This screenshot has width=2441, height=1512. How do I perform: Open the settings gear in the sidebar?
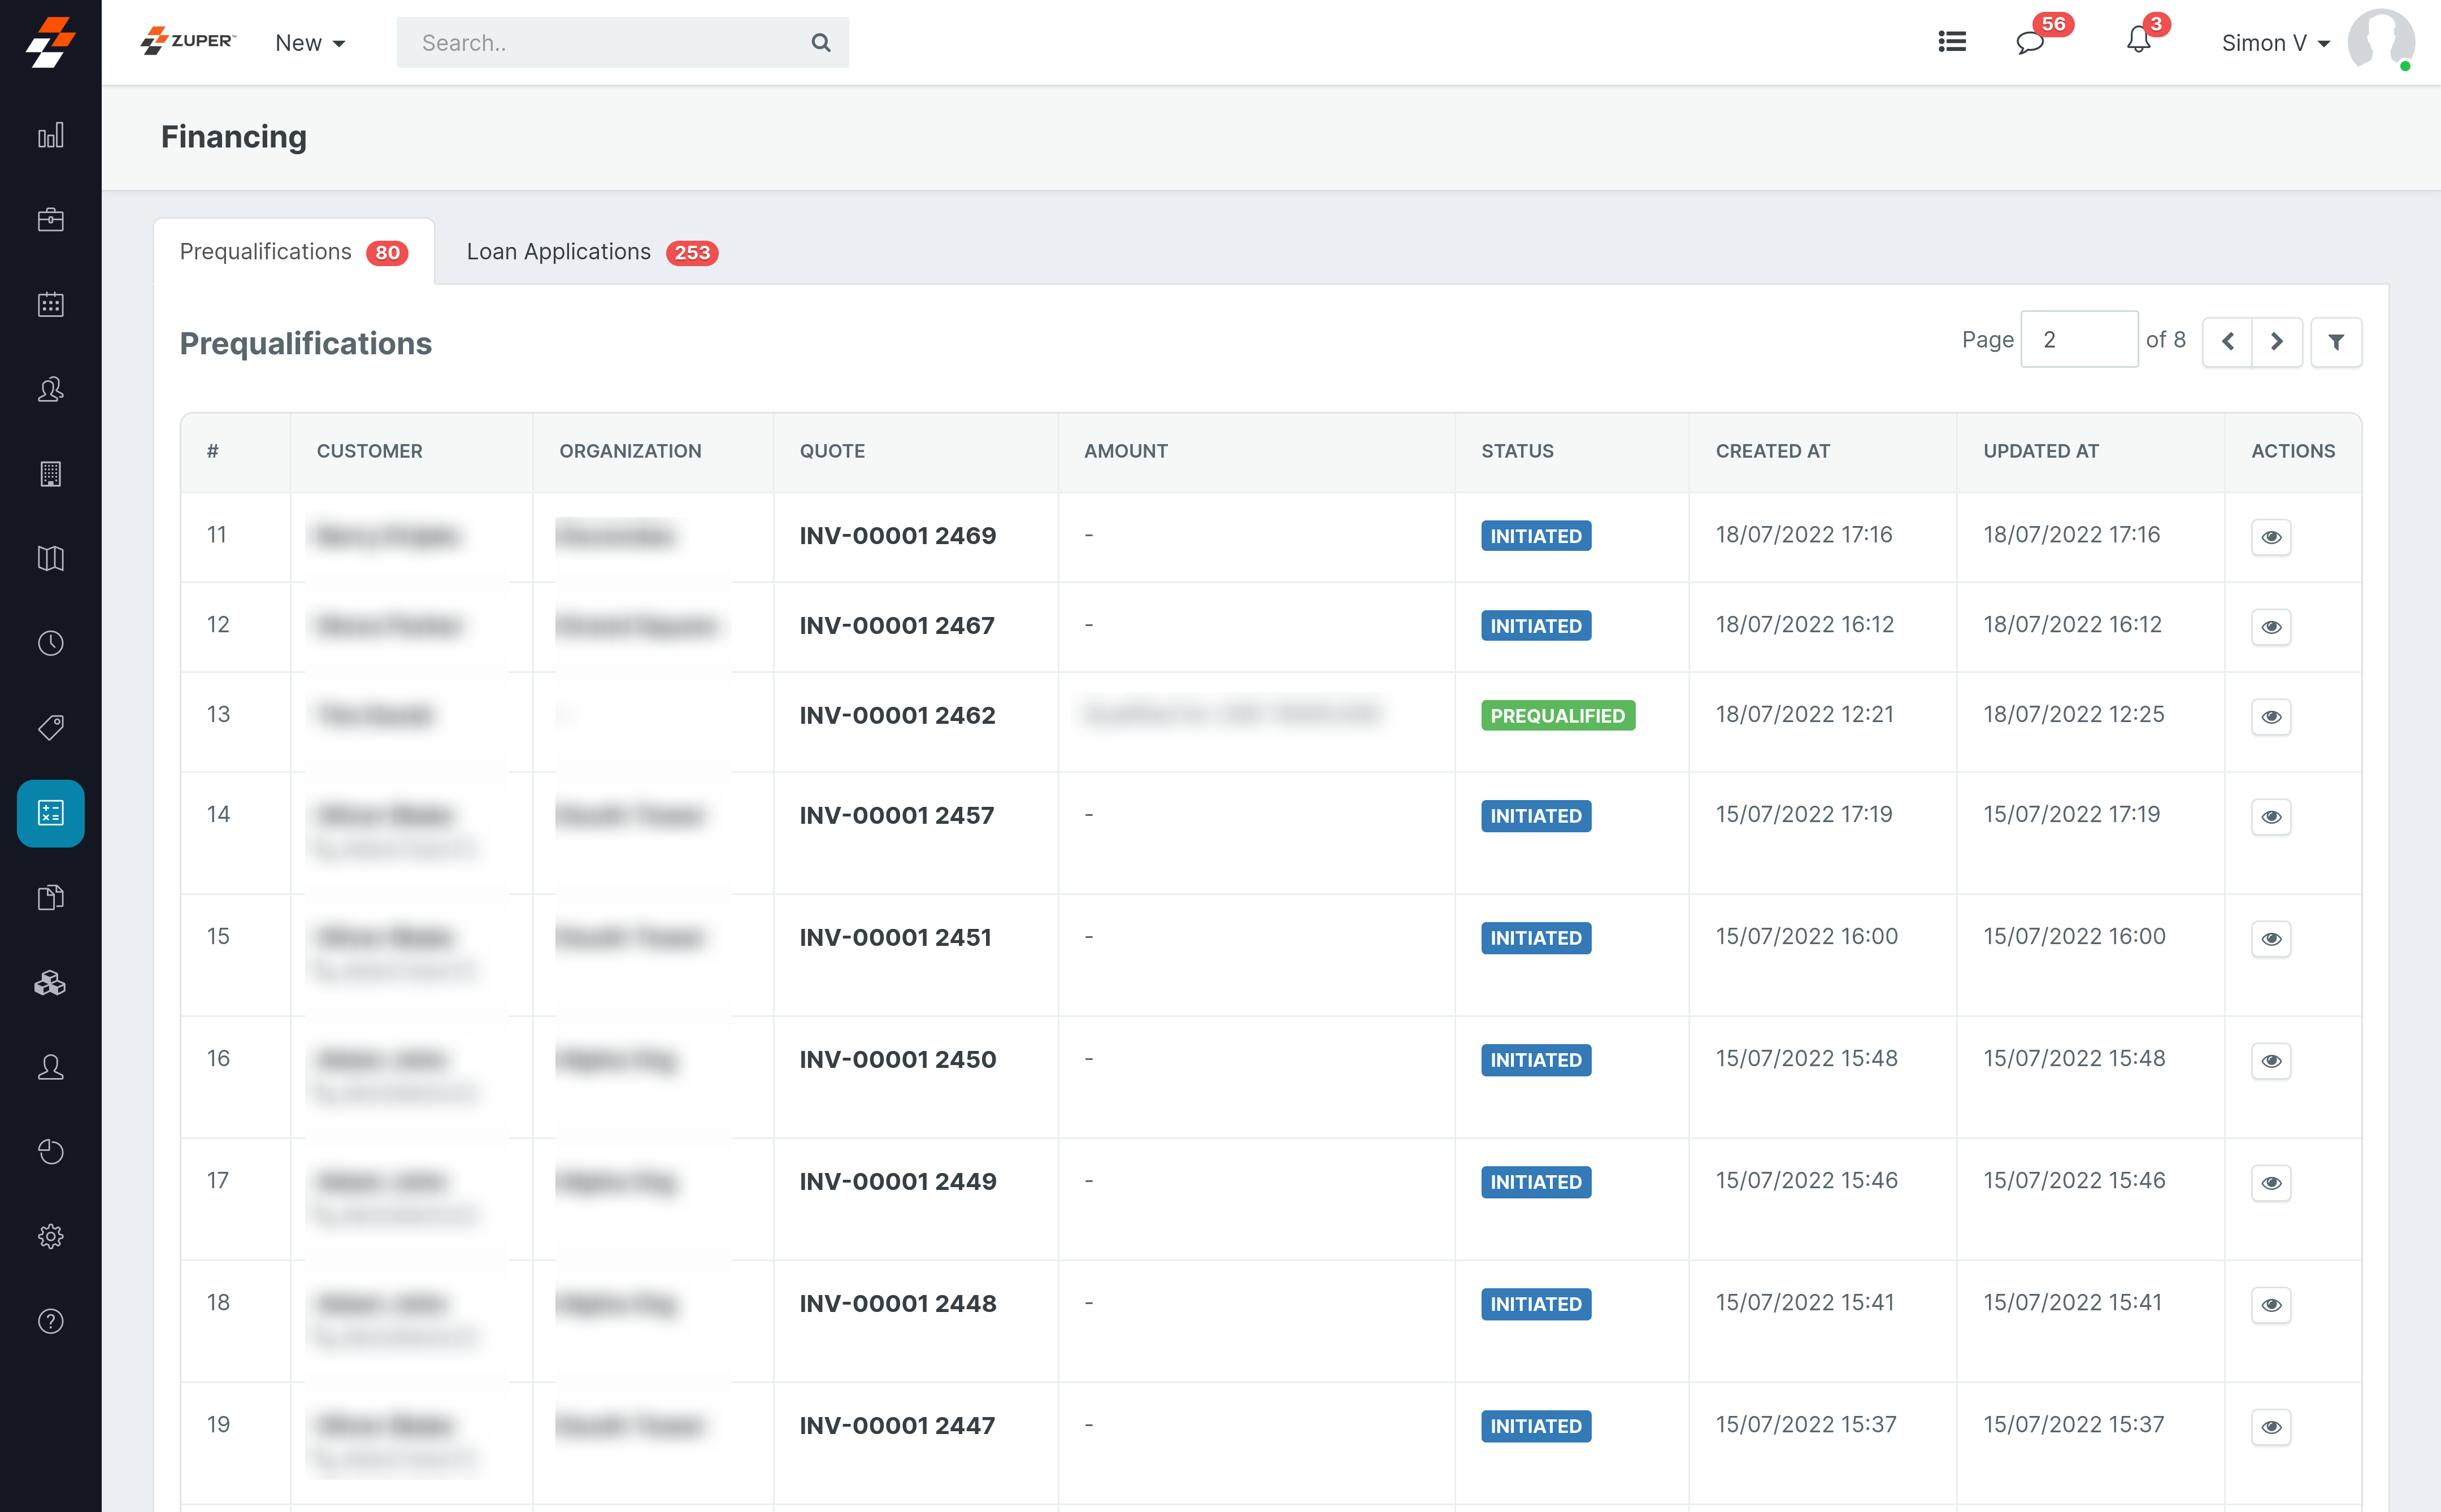coord(50,1236)
